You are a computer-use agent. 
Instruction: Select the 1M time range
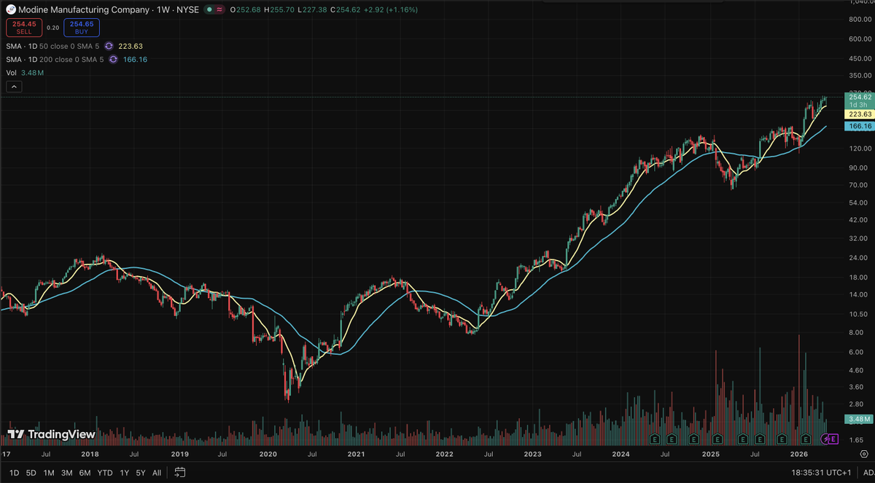click(x=49, y=473)
